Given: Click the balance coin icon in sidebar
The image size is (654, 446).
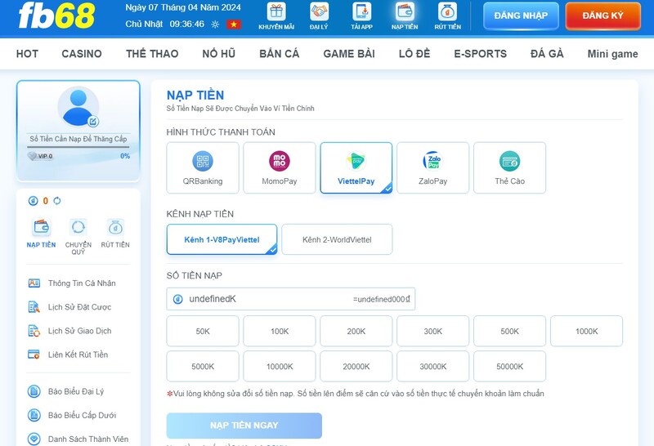Looking at the screenshot, I should pos(33,201).
